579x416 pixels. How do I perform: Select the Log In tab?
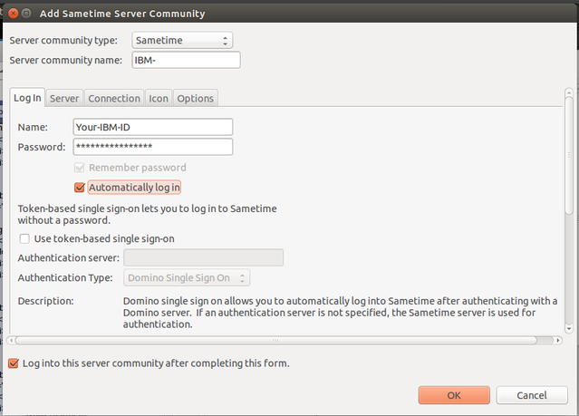(x=27, y=98)
